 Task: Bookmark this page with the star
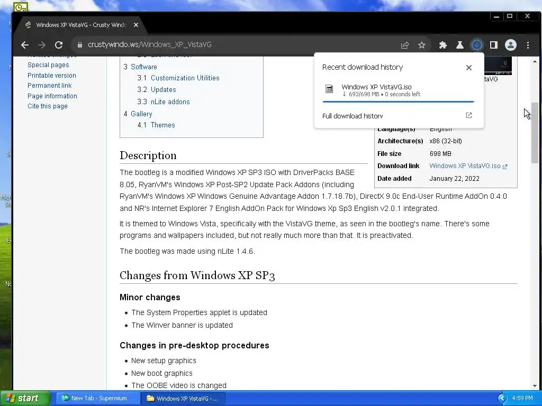[422, 45]
